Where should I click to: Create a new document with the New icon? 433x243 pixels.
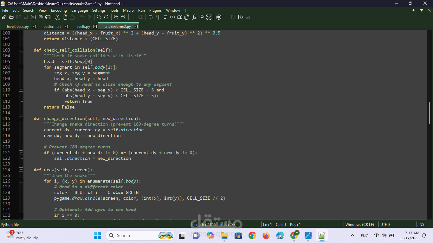4,17
